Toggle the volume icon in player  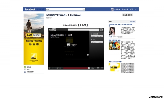[x=53, y=68]
